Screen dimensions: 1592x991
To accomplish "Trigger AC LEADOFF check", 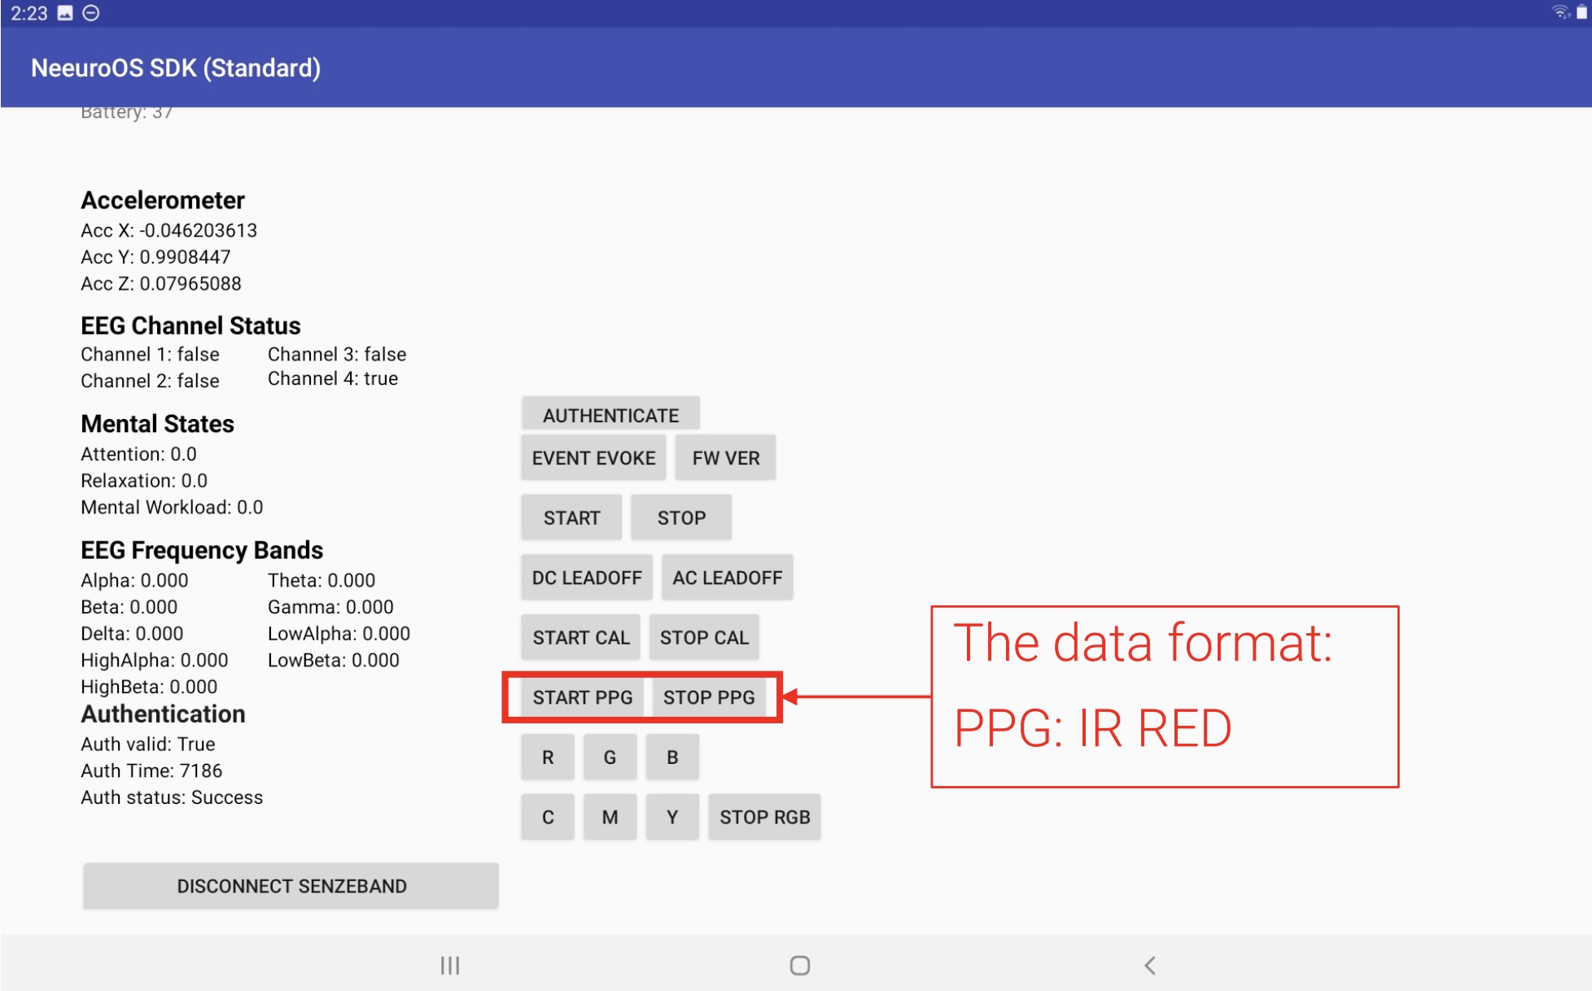I will coord(727,577).
